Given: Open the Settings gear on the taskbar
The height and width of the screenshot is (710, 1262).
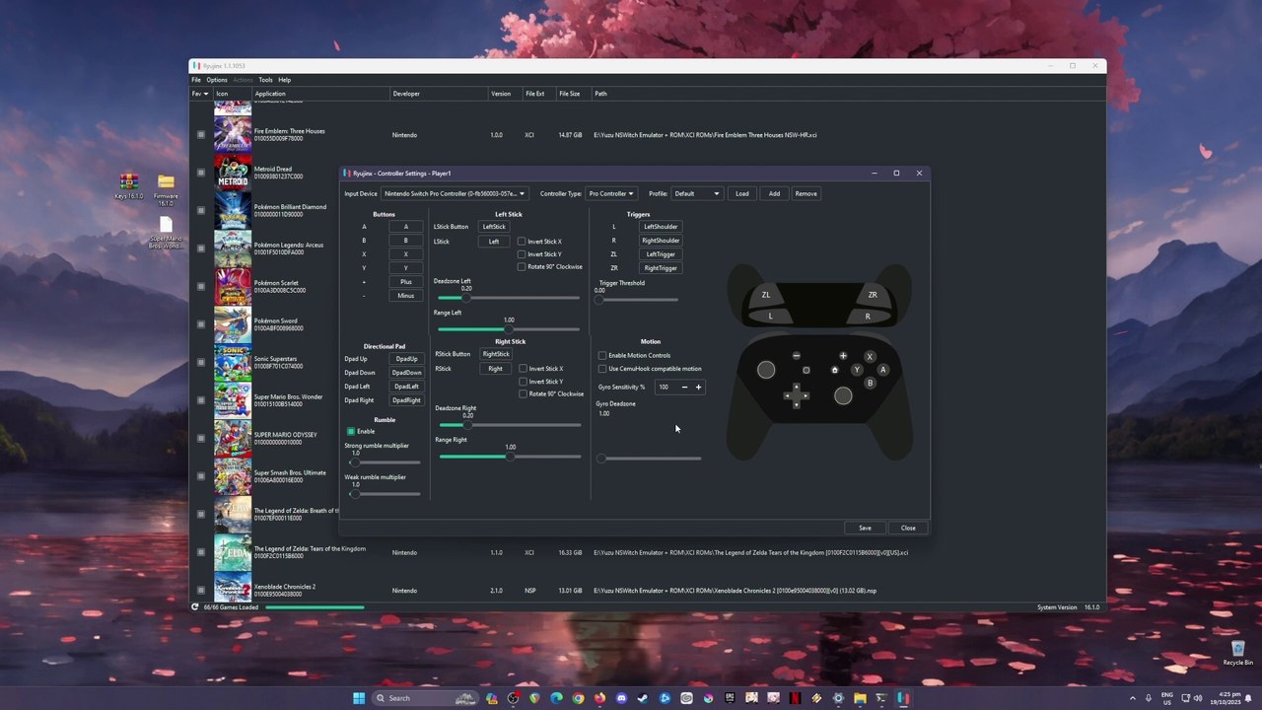Looking at the screenshot, I should 838,698.
